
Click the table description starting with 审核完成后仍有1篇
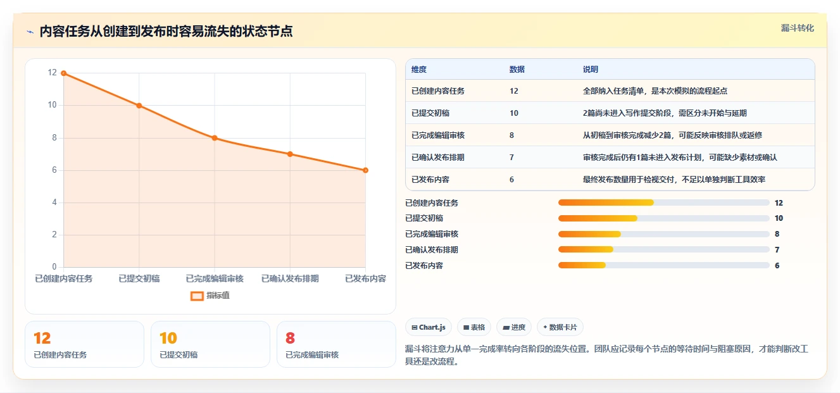point(680,158)
